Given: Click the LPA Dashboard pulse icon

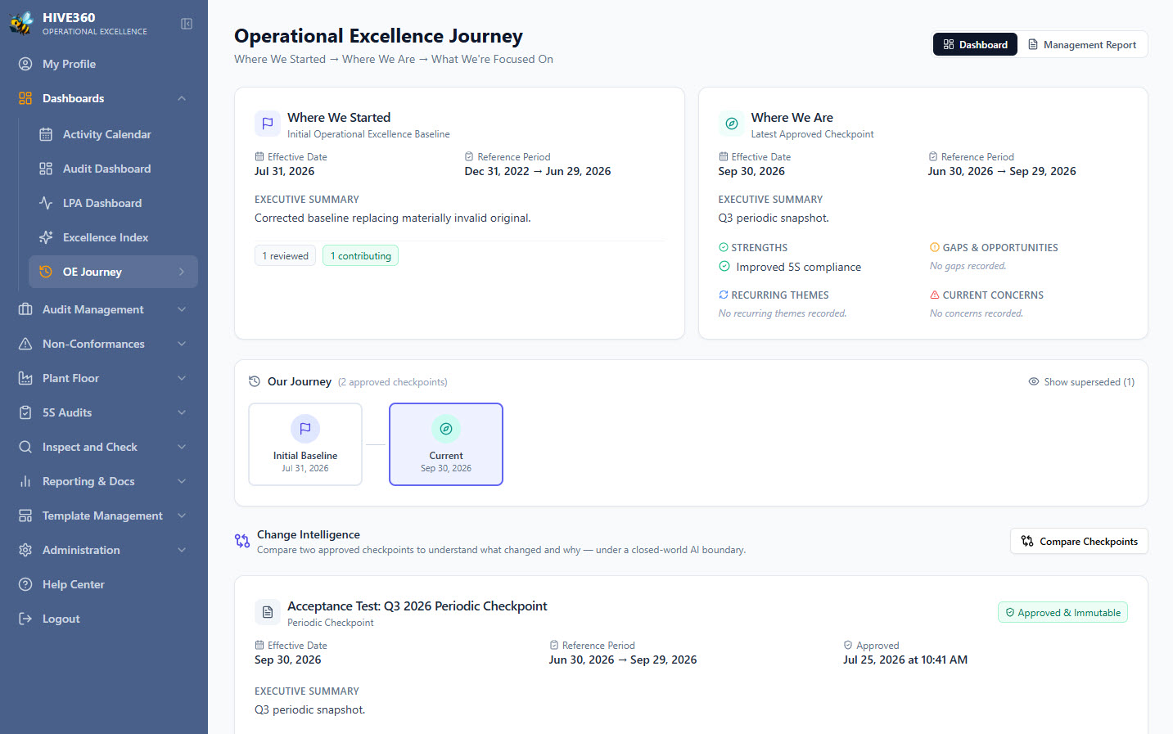Looking at the screenshot, I should [x=46, y=203].
